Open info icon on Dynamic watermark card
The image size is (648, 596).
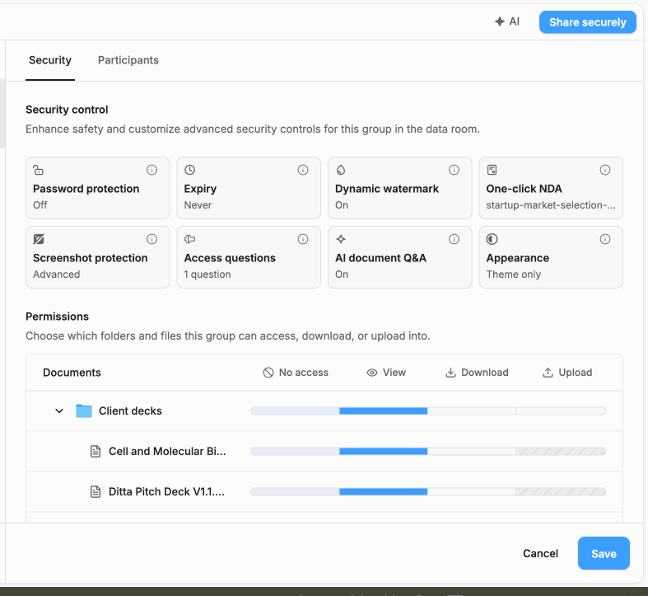(x=455, y=170)
